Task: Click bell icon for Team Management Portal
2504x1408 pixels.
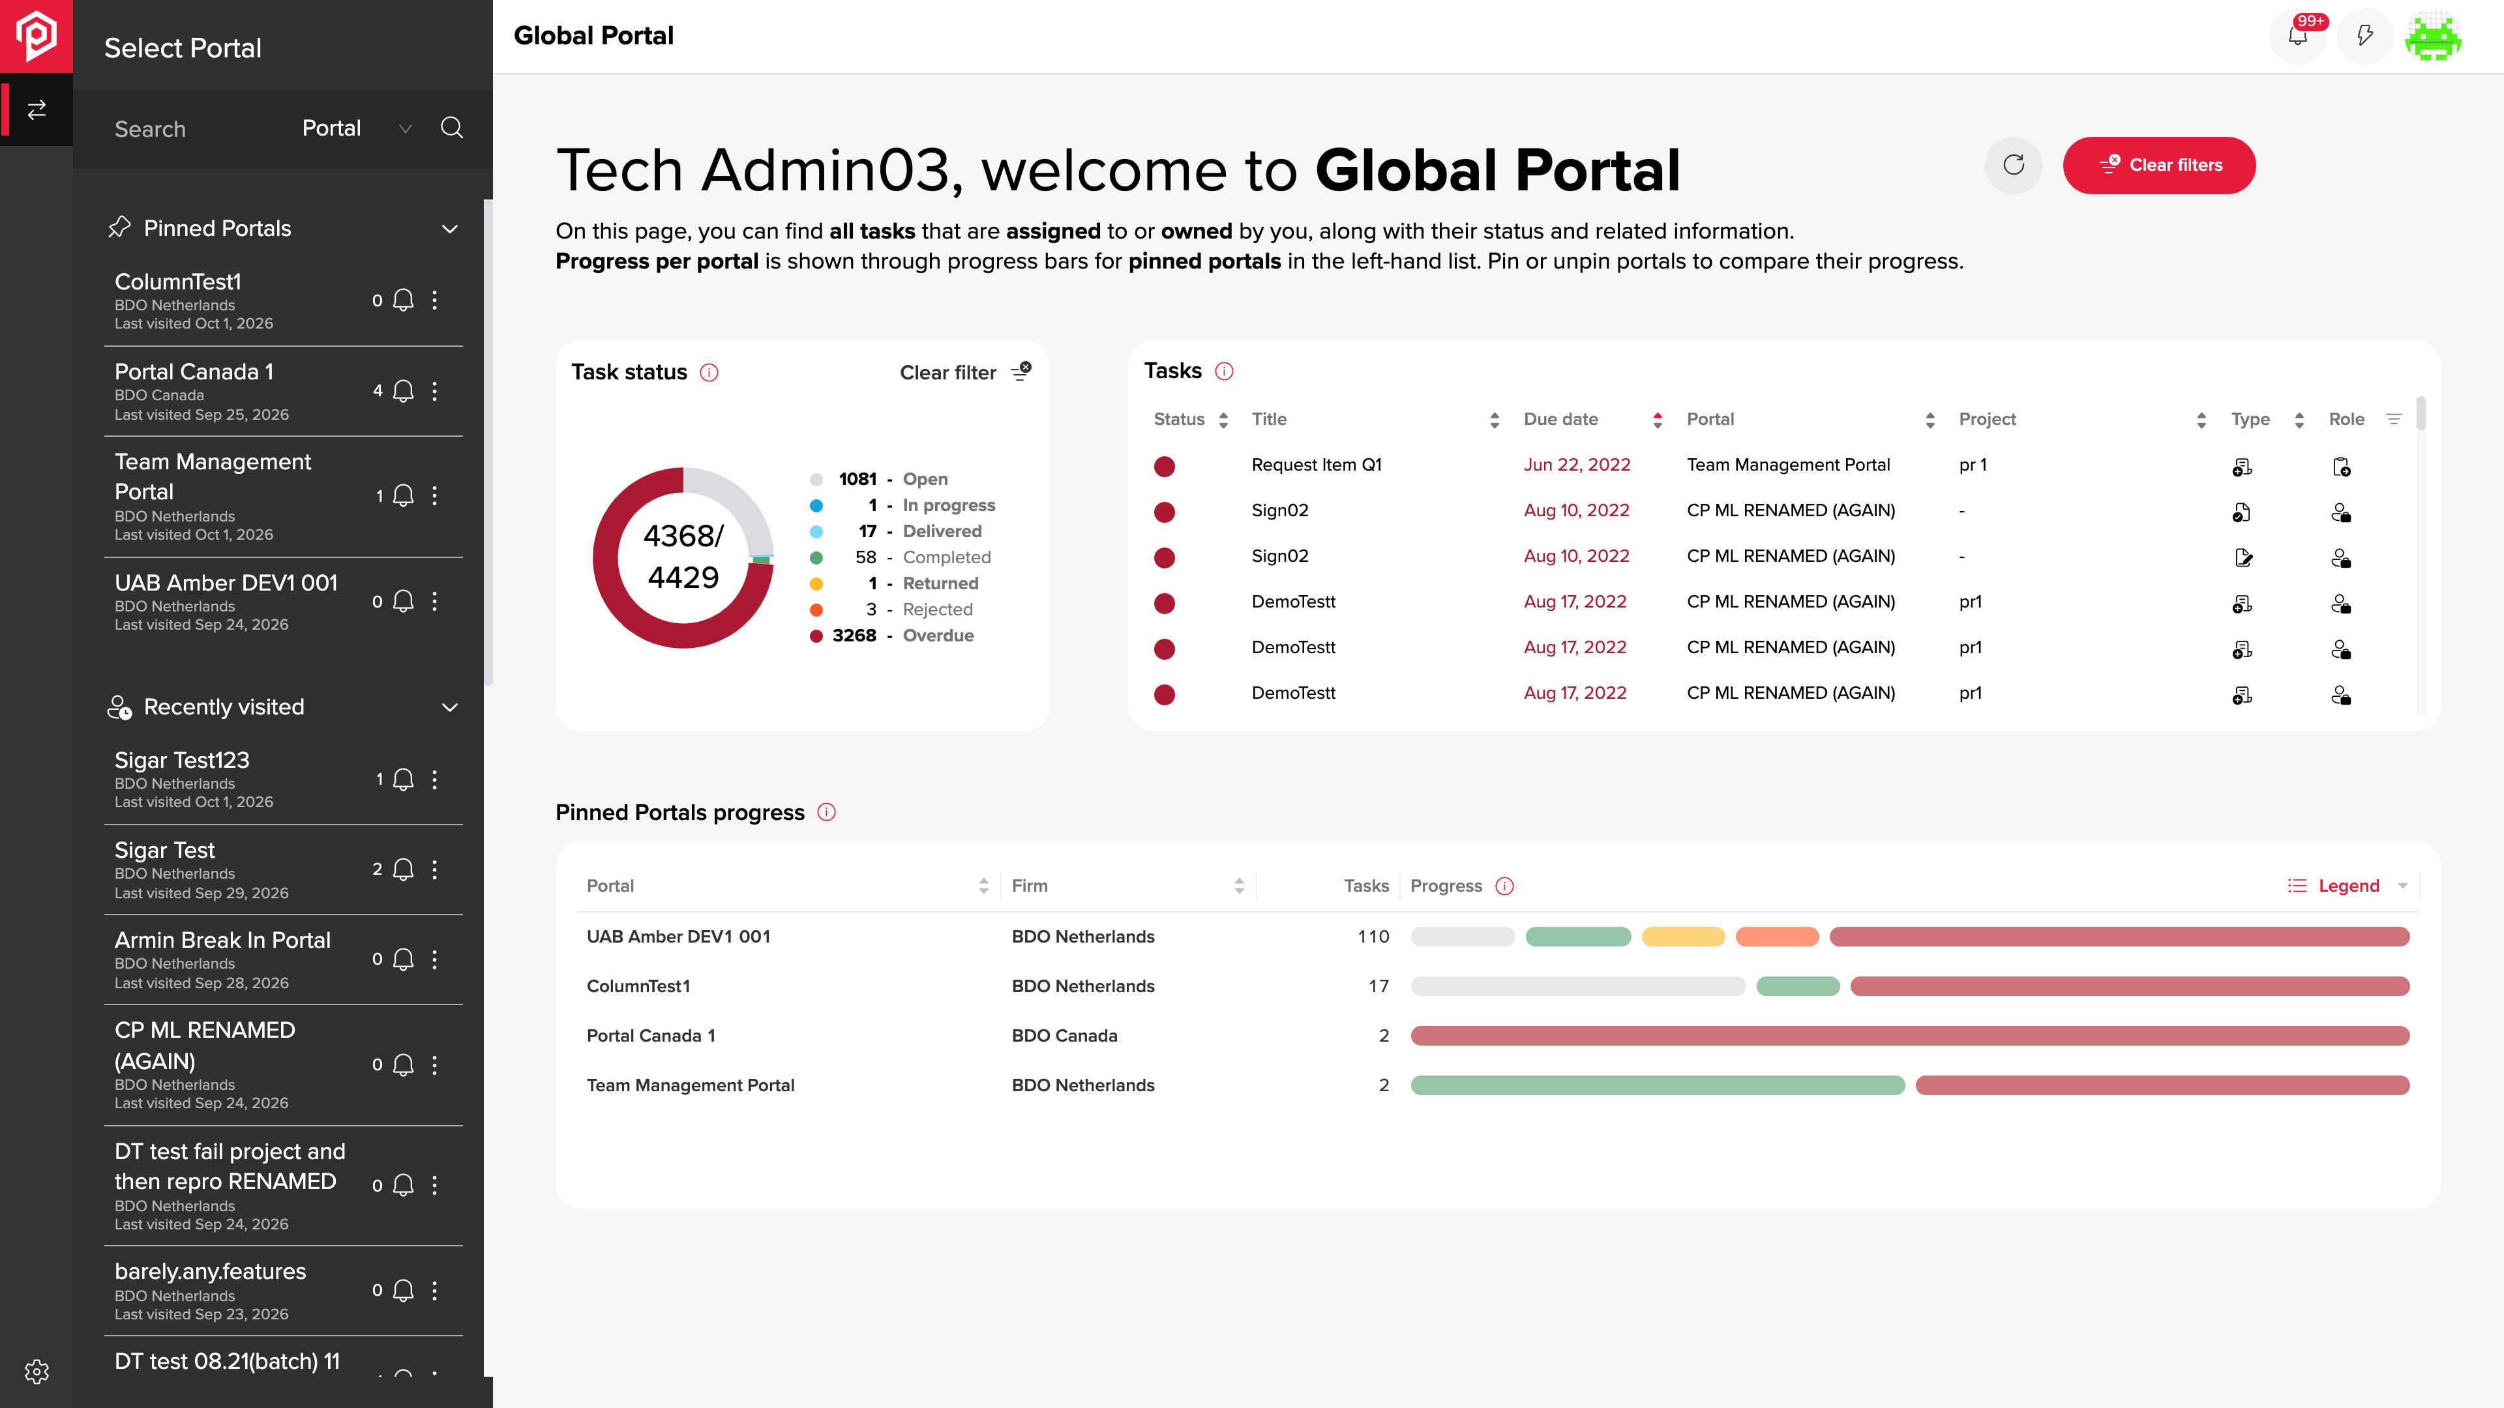Action: point(404,495)
